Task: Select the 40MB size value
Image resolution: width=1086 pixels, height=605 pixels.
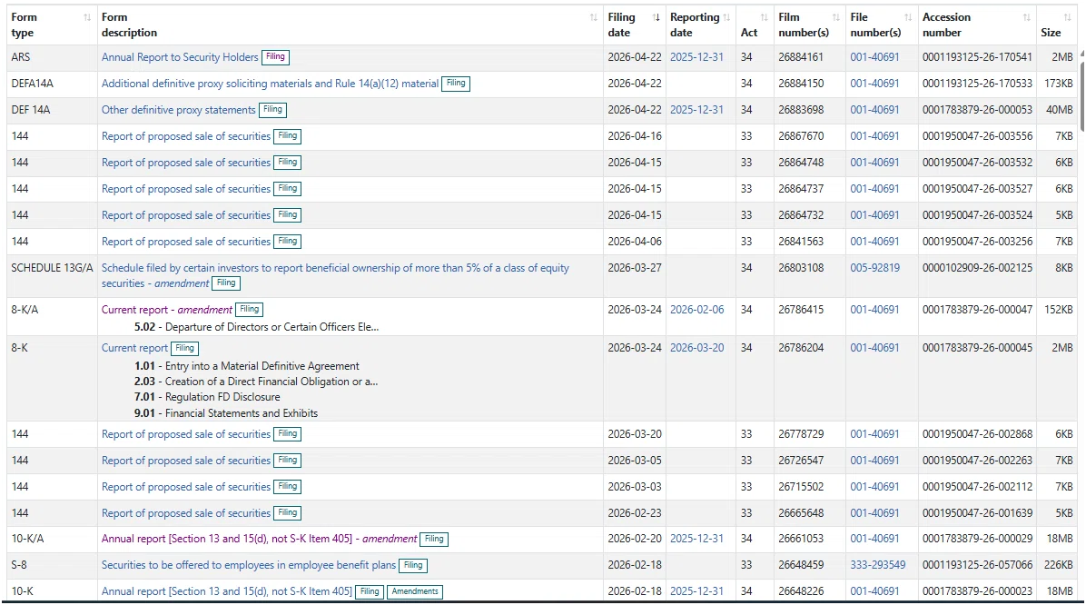Action: click(x=1060, y=110)
